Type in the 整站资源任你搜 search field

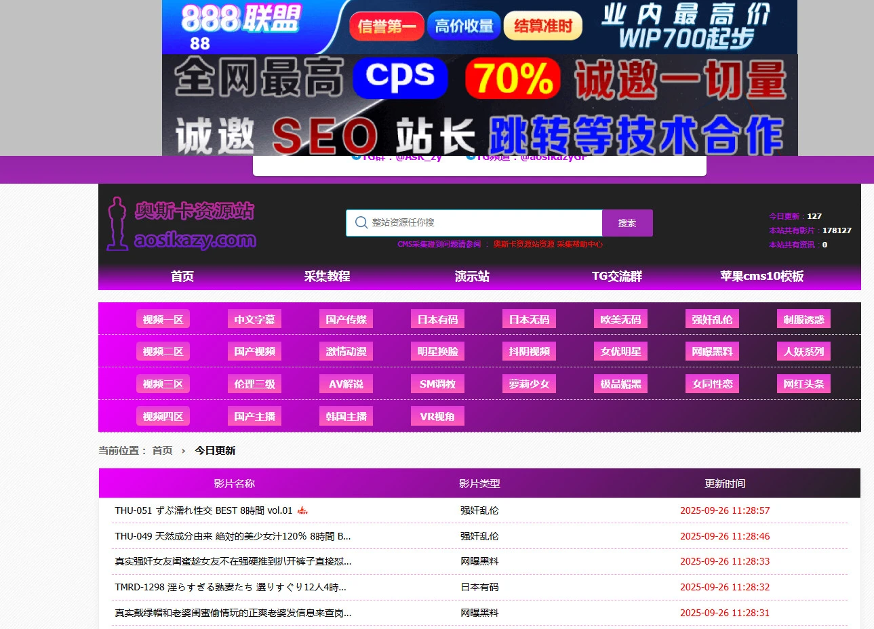pyautogui.click(x=481, y=223)
